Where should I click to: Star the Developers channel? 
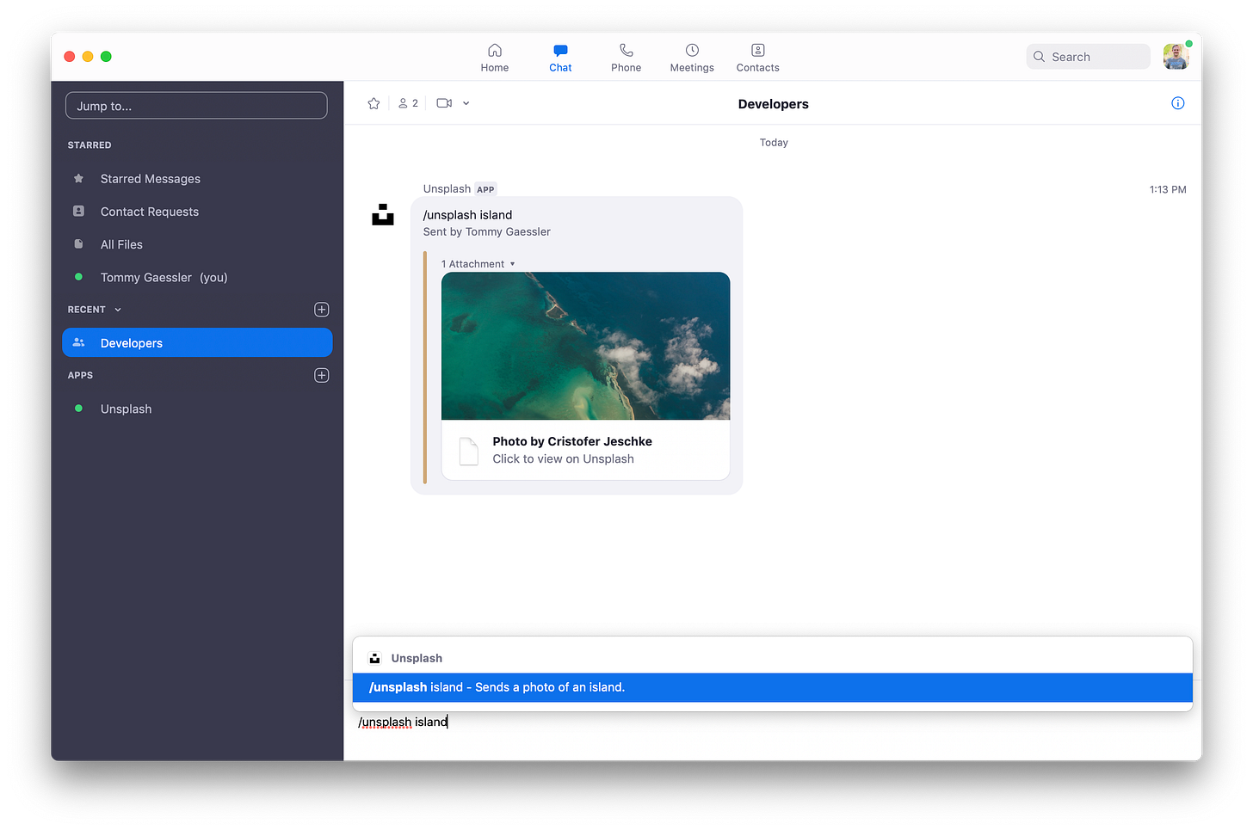373,102
